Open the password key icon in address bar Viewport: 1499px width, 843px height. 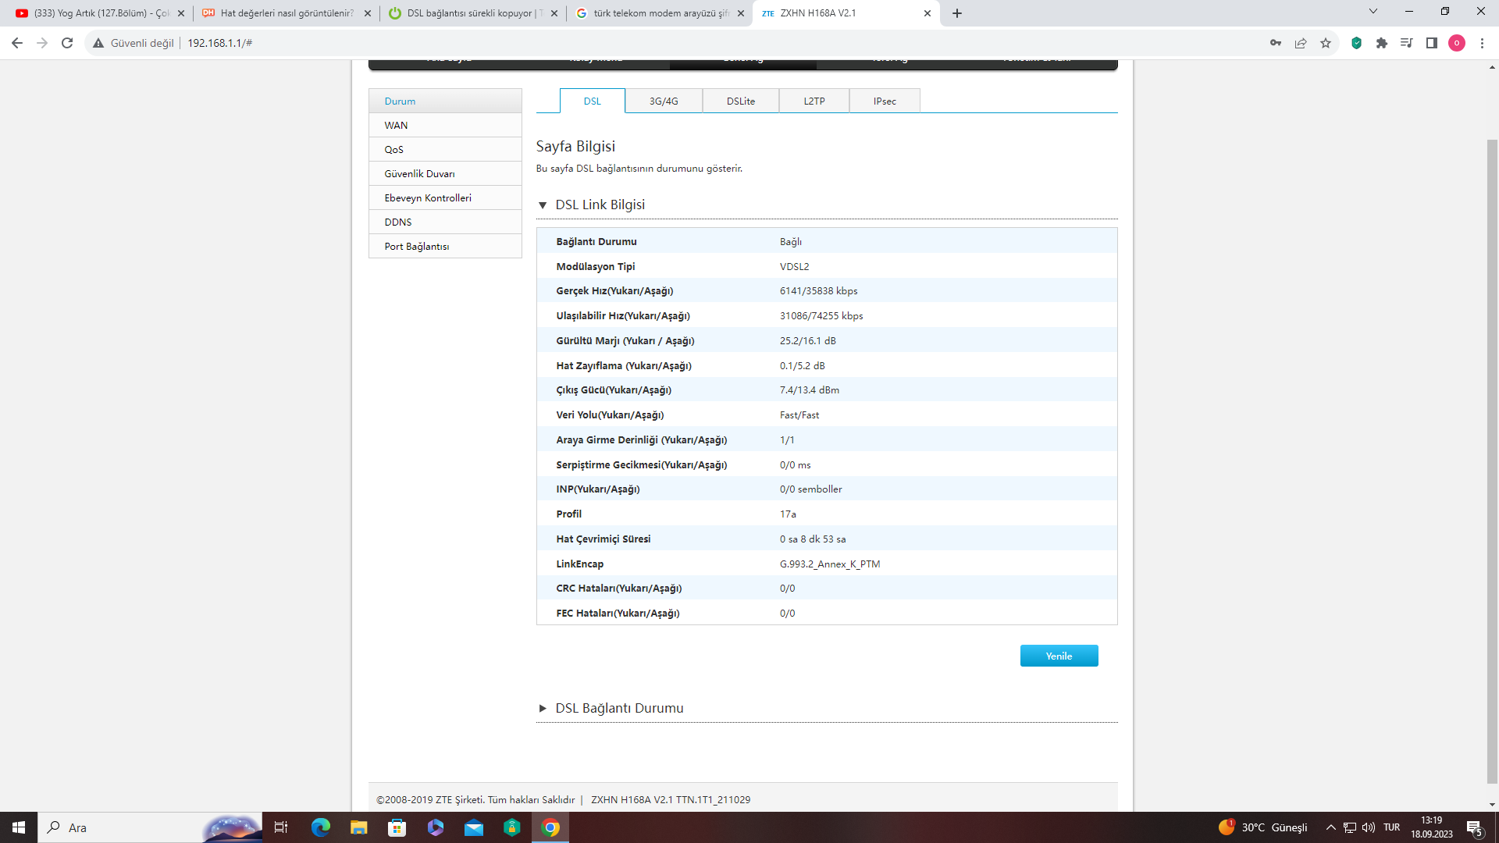(x=1276, y=43)
